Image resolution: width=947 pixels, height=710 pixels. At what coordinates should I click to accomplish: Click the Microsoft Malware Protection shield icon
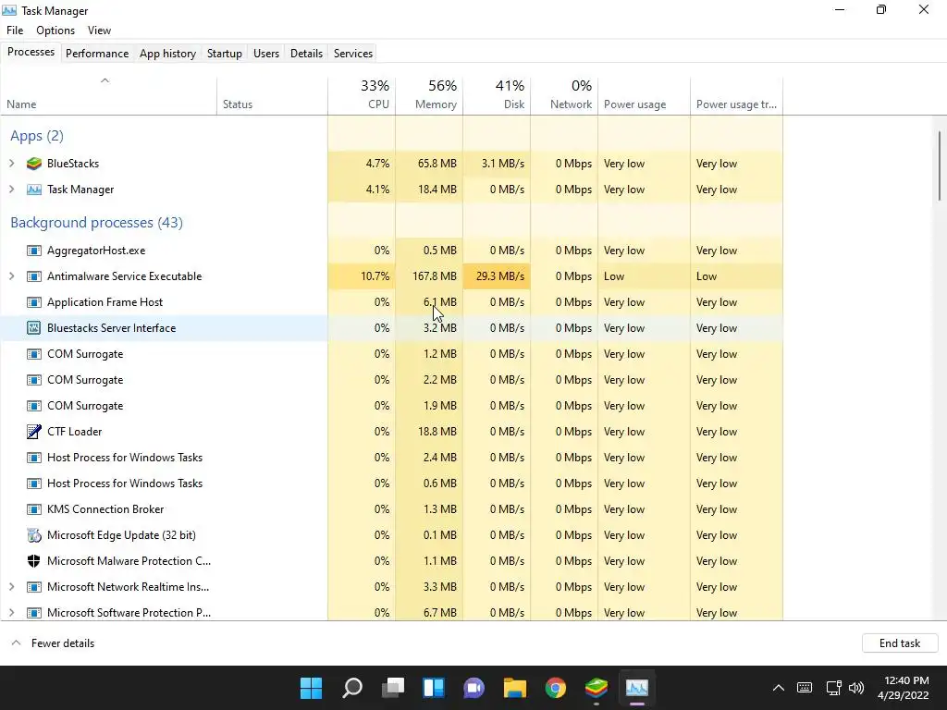(34, 561)
